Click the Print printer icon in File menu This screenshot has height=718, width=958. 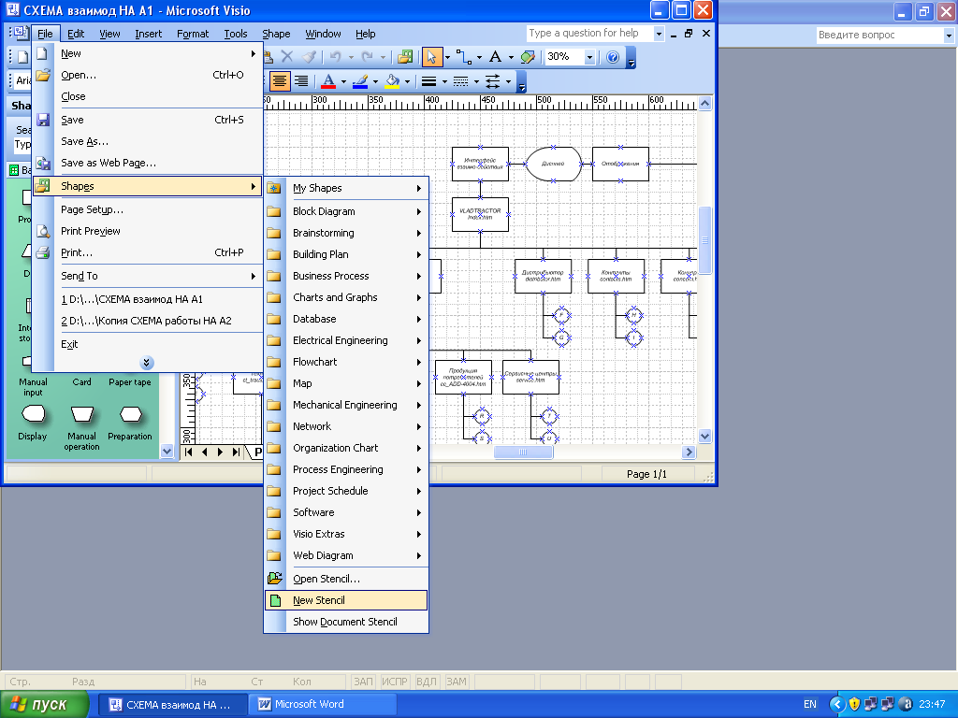pos(43,252)
